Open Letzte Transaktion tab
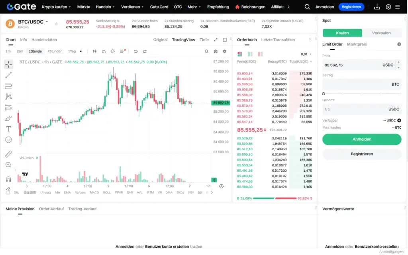This screenshot has height=255, width=408. click(278, 40)
